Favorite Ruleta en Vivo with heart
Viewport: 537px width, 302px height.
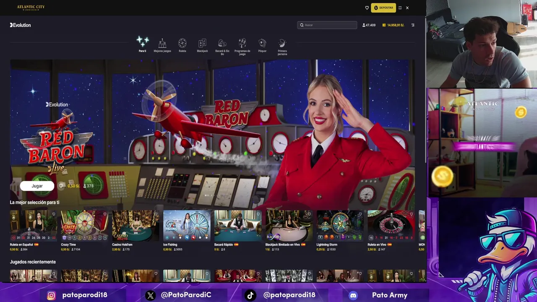pyautogui.click(x=412, y=214)
